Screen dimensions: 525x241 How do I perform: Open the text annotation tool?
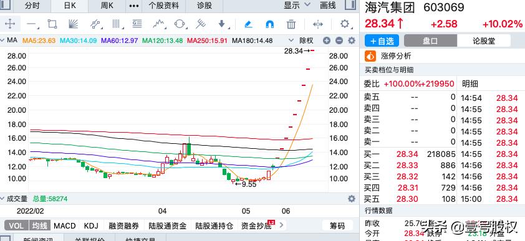pyautogui.click(x=137, y=24)
